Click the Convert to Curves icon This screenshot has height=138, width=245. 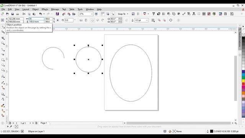point(171,20)
